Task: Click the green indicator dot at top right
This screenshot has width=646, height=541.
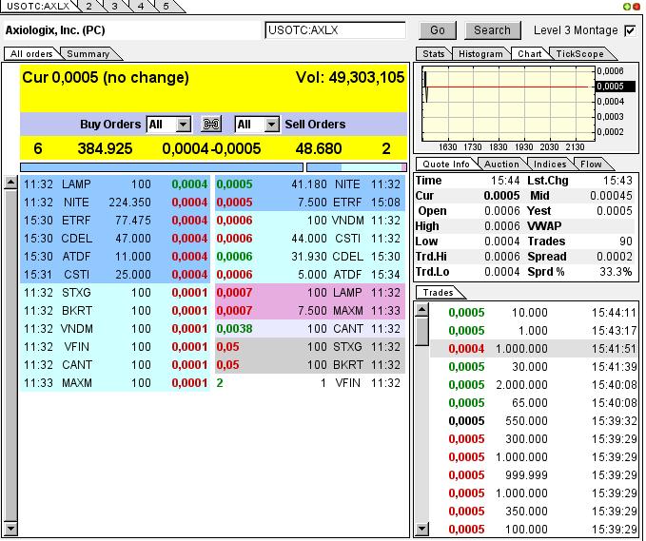Action: click(627, 7)
